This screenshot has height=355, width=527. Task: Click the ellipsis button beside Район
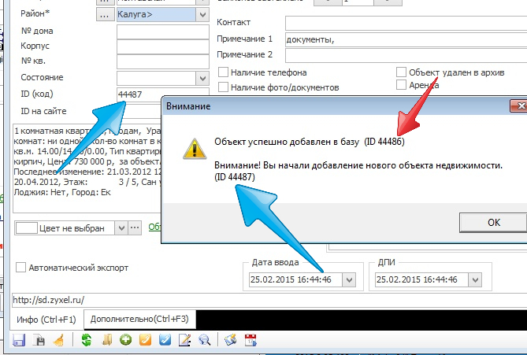[103, 14]
